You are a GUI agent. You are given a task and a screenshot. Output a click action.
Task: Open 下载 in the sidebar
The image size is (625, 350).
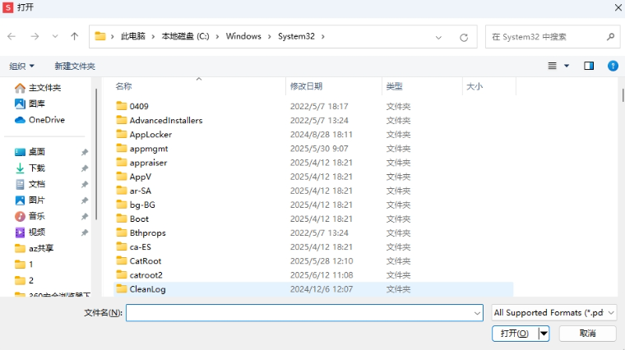coord(30,168)
